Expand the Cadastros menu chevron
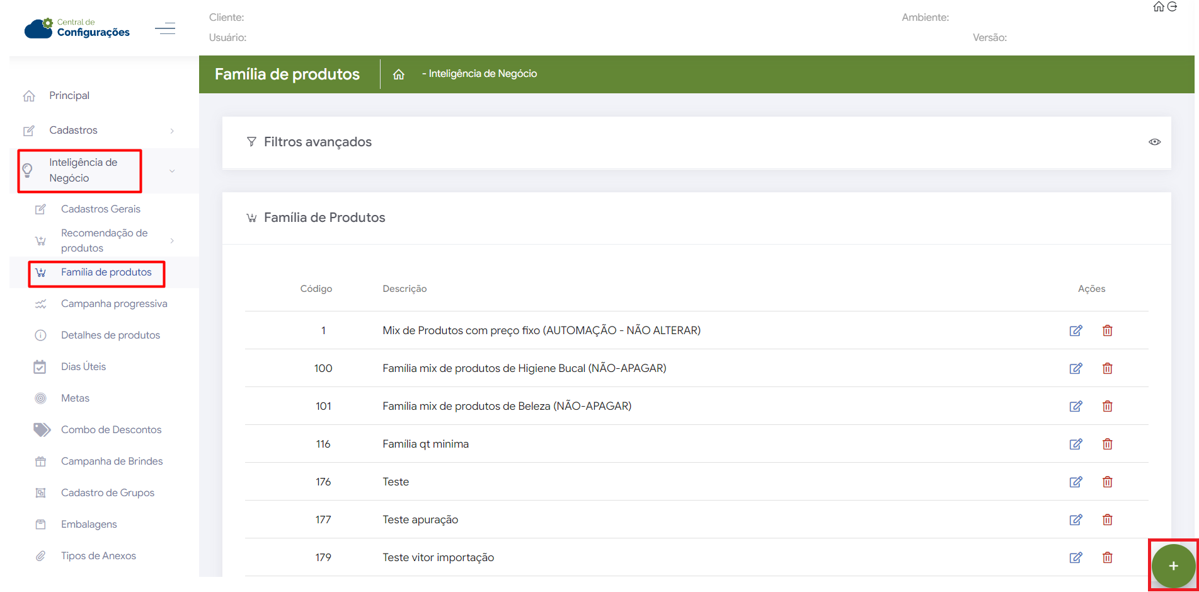Viewport: 1199px width, 592px height. [172, 131]
